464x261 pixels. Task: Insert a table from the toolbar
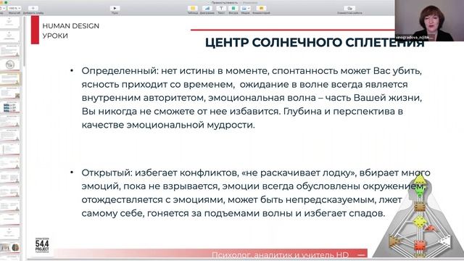point(193,8)
